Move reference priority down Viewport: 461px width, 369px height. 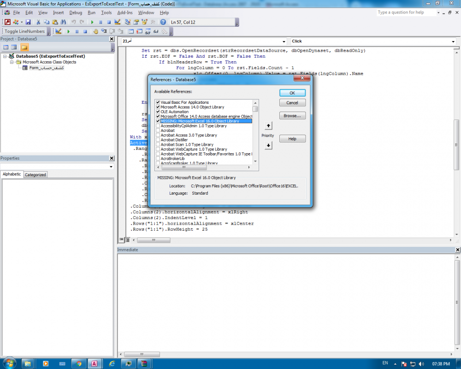point(268,145)
